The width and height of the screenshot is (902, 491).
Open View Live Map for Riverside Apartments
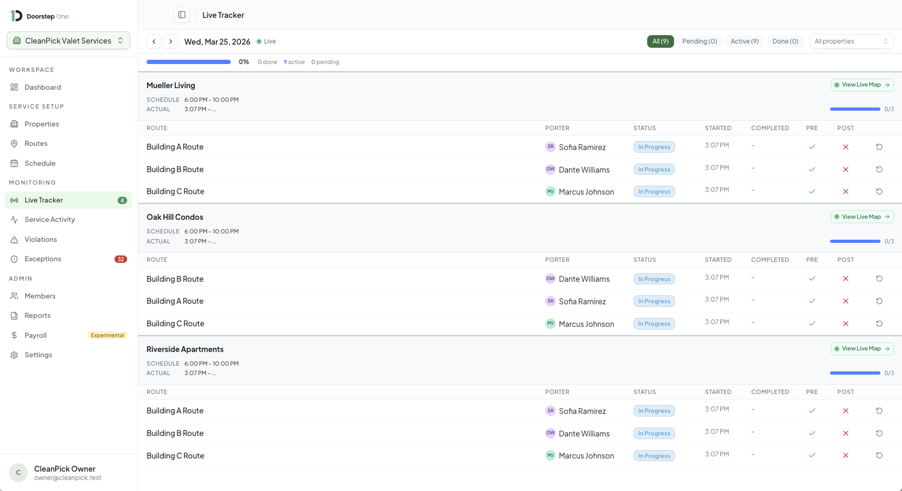(x=862, y=349)
